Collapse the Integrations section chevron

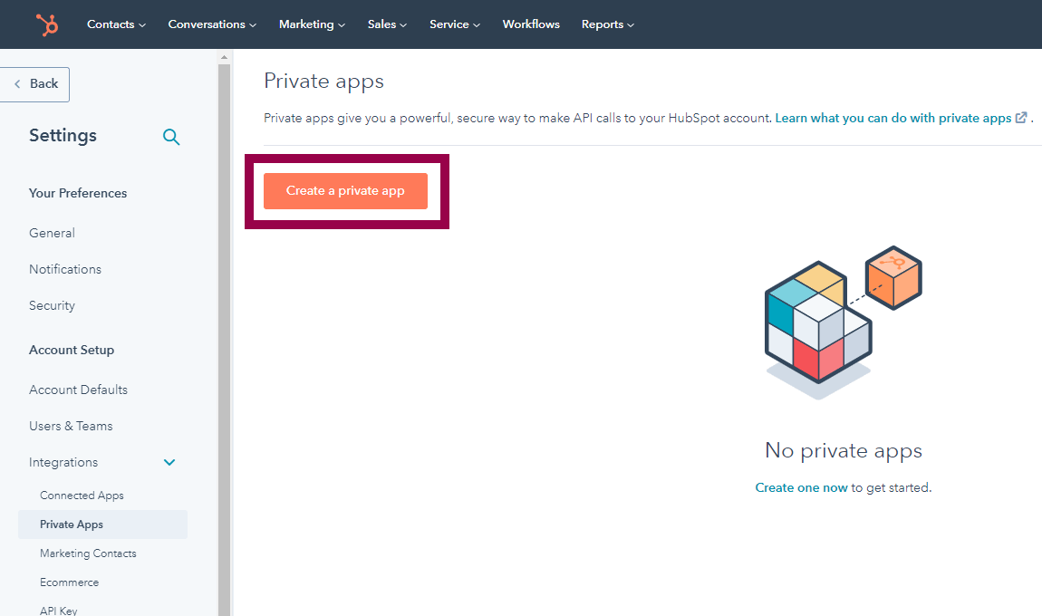pyautogui.click(x=169, y=462)
